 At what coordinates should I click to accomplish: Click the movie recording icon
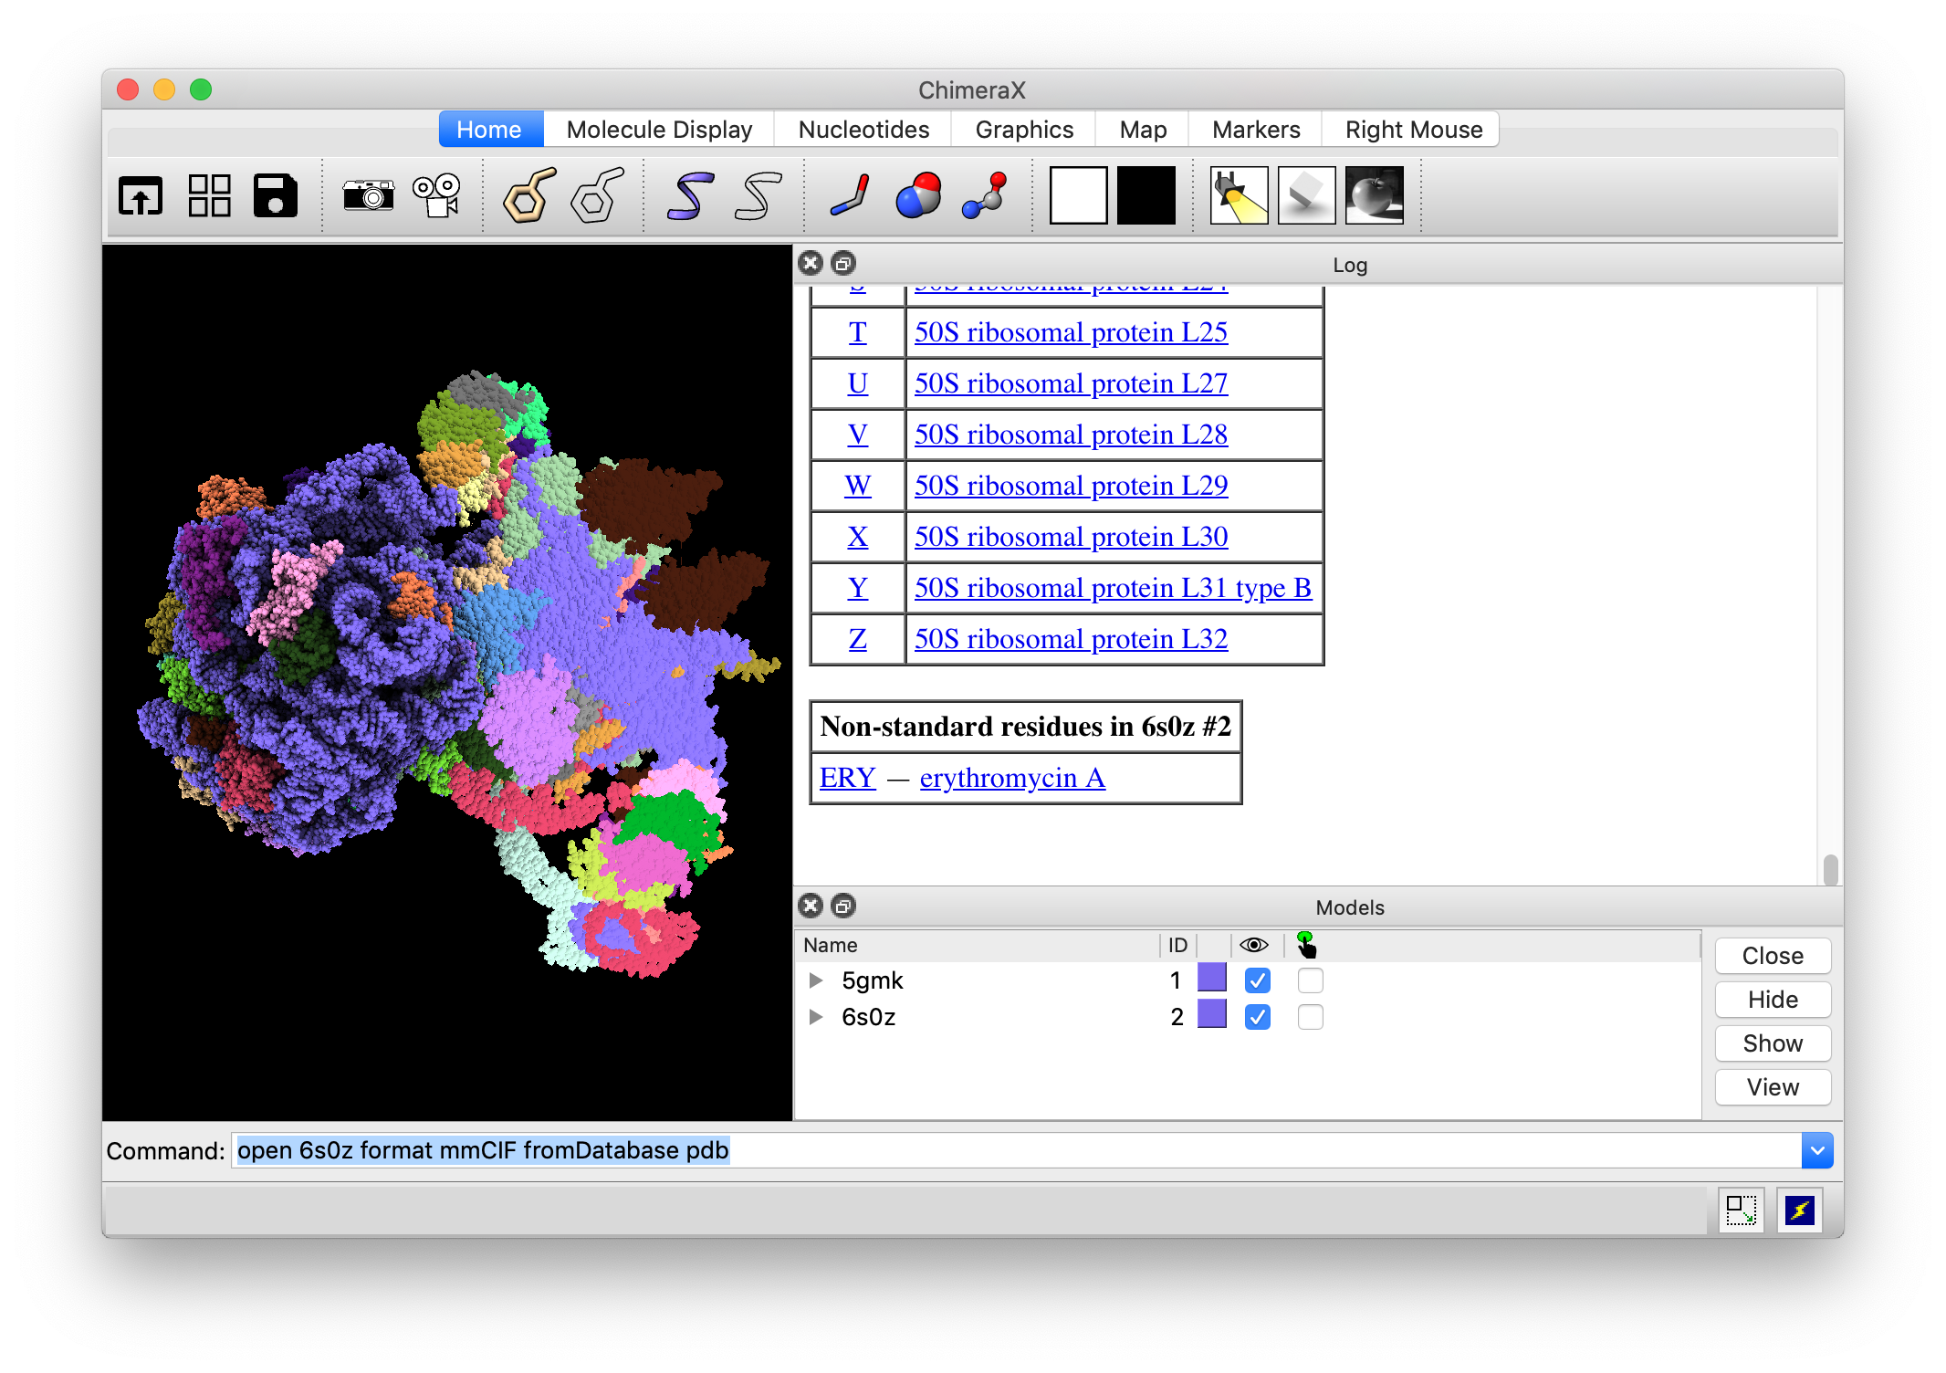click(x=436, y=195)
